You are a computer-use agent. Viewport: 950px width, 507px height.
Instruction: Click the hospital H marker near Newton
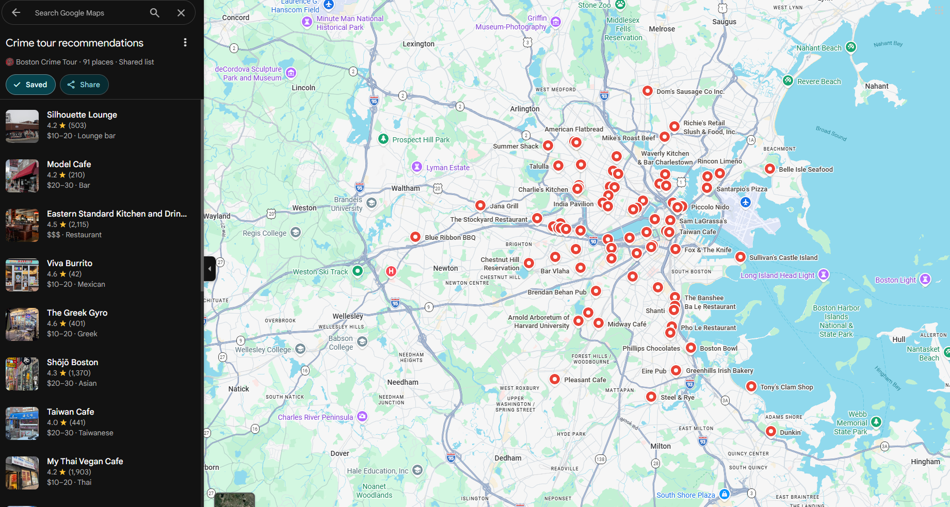(391, 271)
